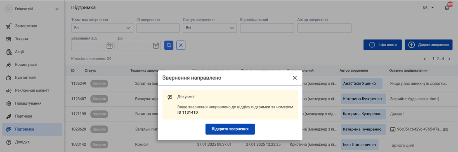Screen dimensions: 458x152
Task: Click ticket ID 1029620
Action: [x=78, y=129]
